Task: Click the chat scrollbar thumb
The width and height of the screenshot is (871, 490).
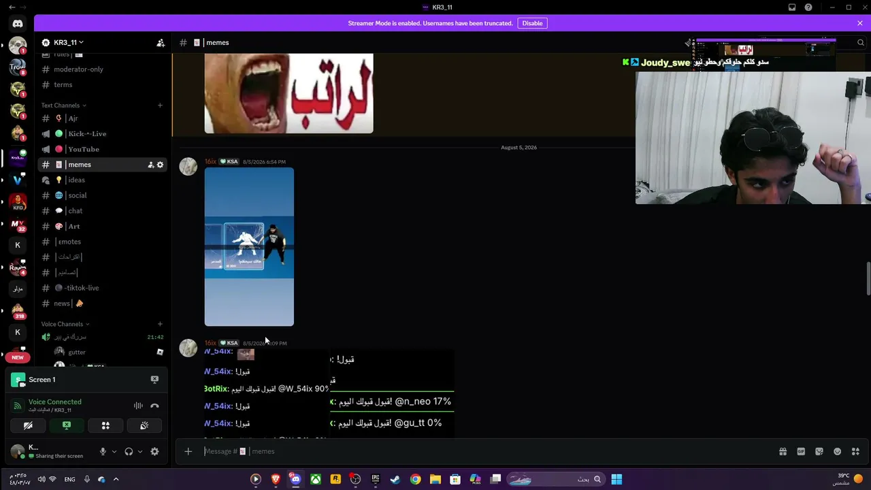Action: [x=868, y=279]
